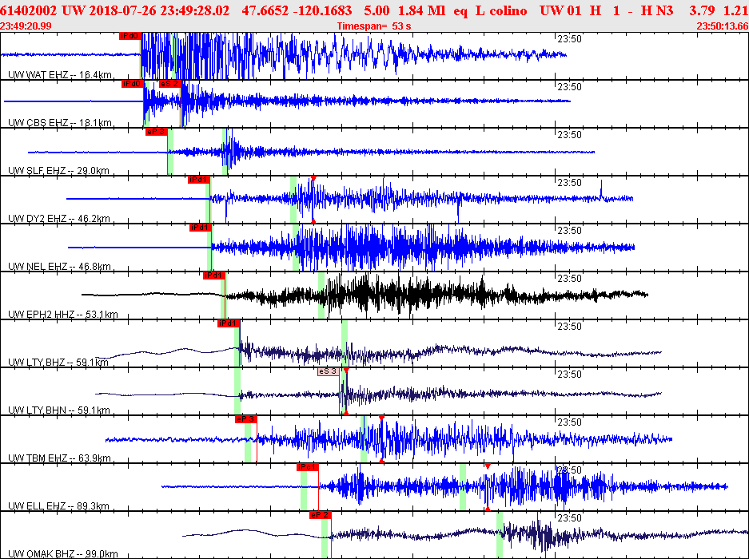Click the H N3 text in header
Viewport: 749px width, 559px height.
click(657, 10)
